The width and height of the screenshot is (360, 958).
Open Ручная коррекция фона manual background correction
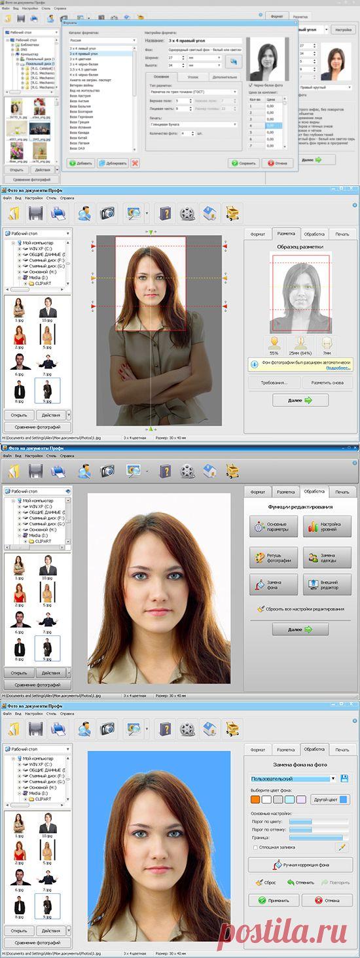coord(300,865)
